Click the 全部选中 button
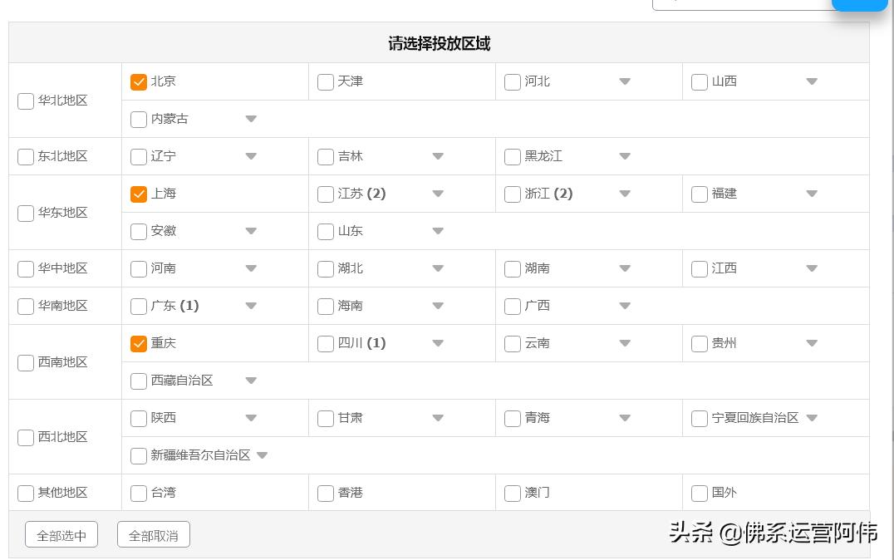The height and width of the screenshot is (560, 894). [x=61, y=534]
